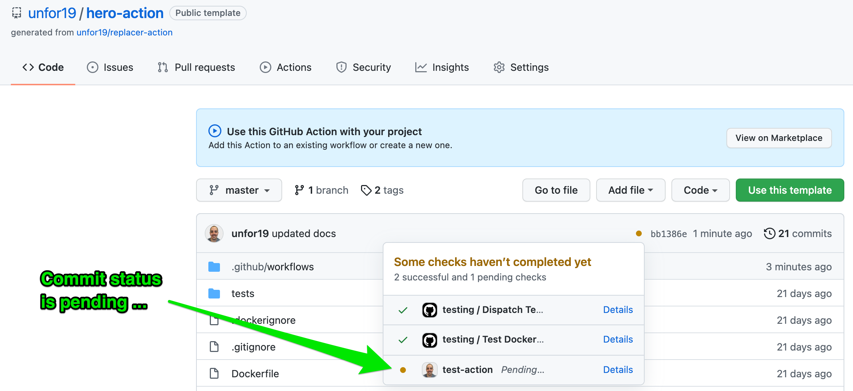
Task: View the 1 branch link
Action: pos(322,190)
